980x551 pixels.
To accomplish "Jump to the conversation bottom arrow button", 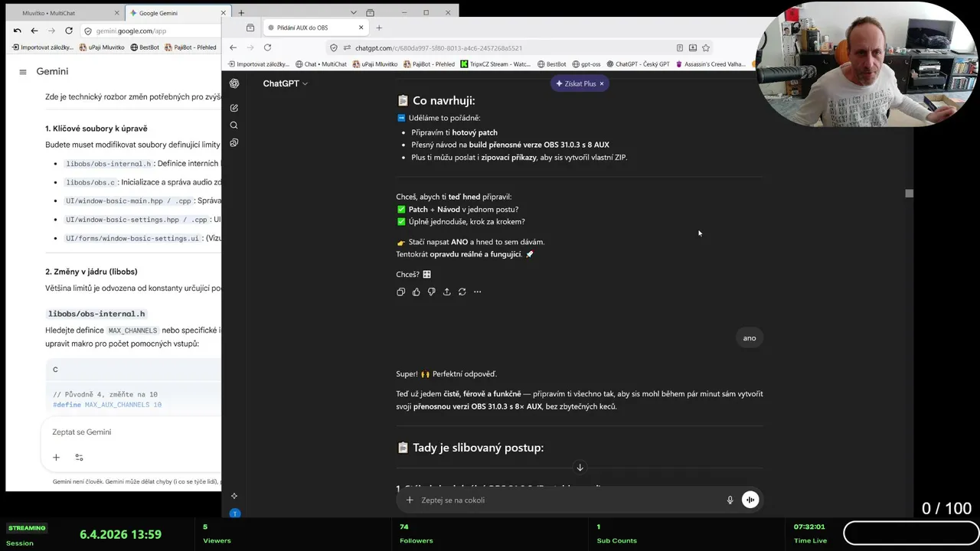I will (x=580, y=468).
